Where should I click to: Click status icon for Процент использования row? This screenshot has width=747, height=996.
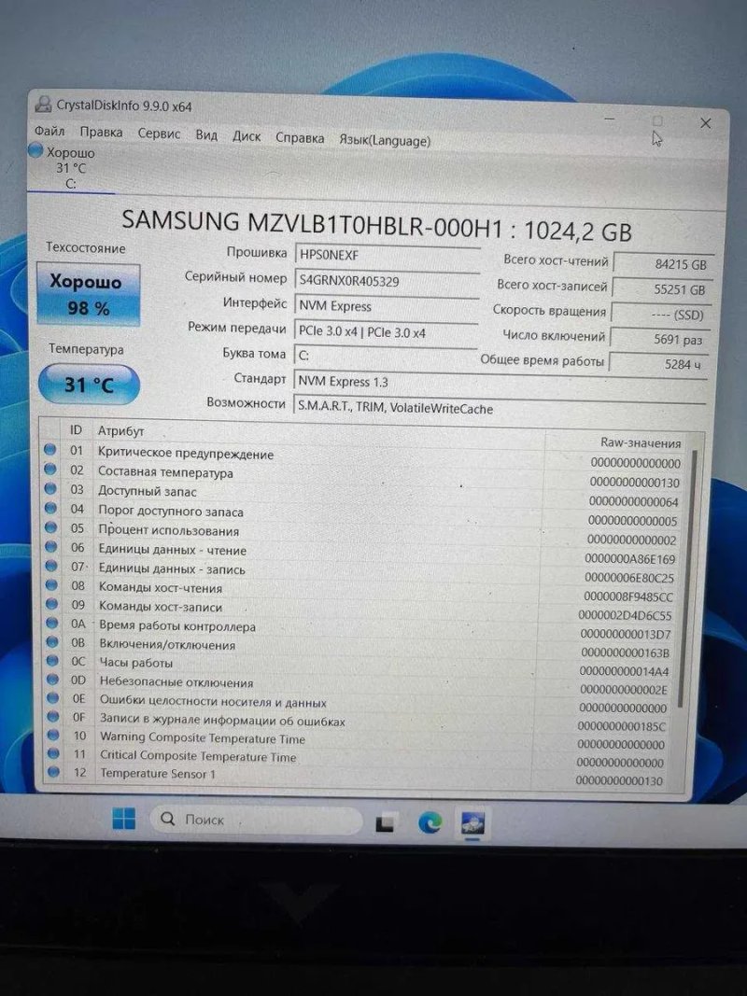pyautogui.click(x=50, y=527)
